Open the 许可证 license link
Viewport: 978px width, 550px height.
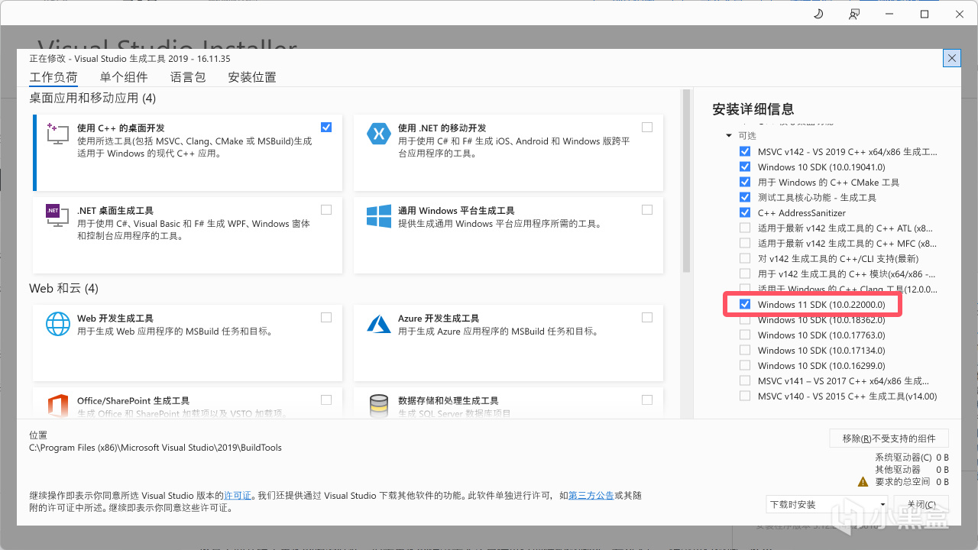(238, 496)
